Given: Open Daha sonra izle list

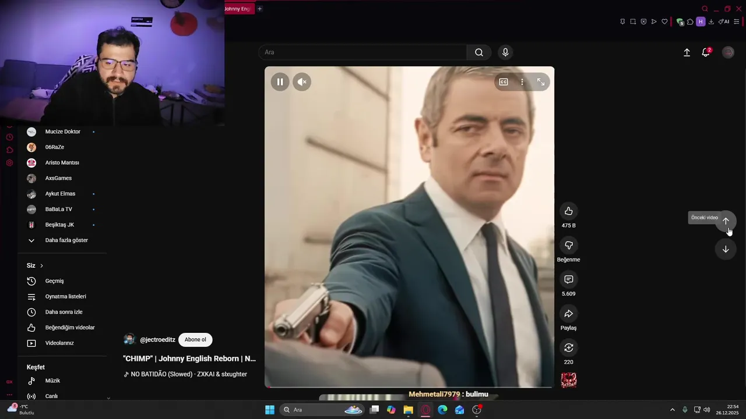Looking at the screenshot, I should pos(62,312).
